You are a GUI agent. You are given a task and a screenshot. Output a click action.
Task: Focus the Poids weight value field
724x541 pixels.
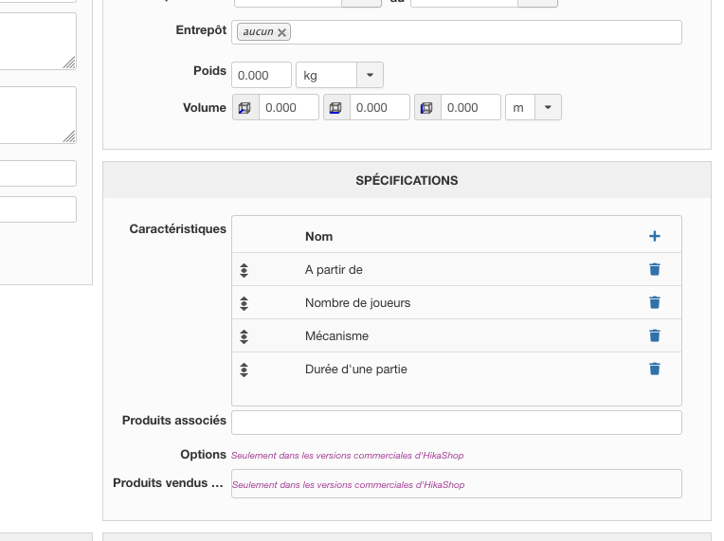click(x=262, y=75)
